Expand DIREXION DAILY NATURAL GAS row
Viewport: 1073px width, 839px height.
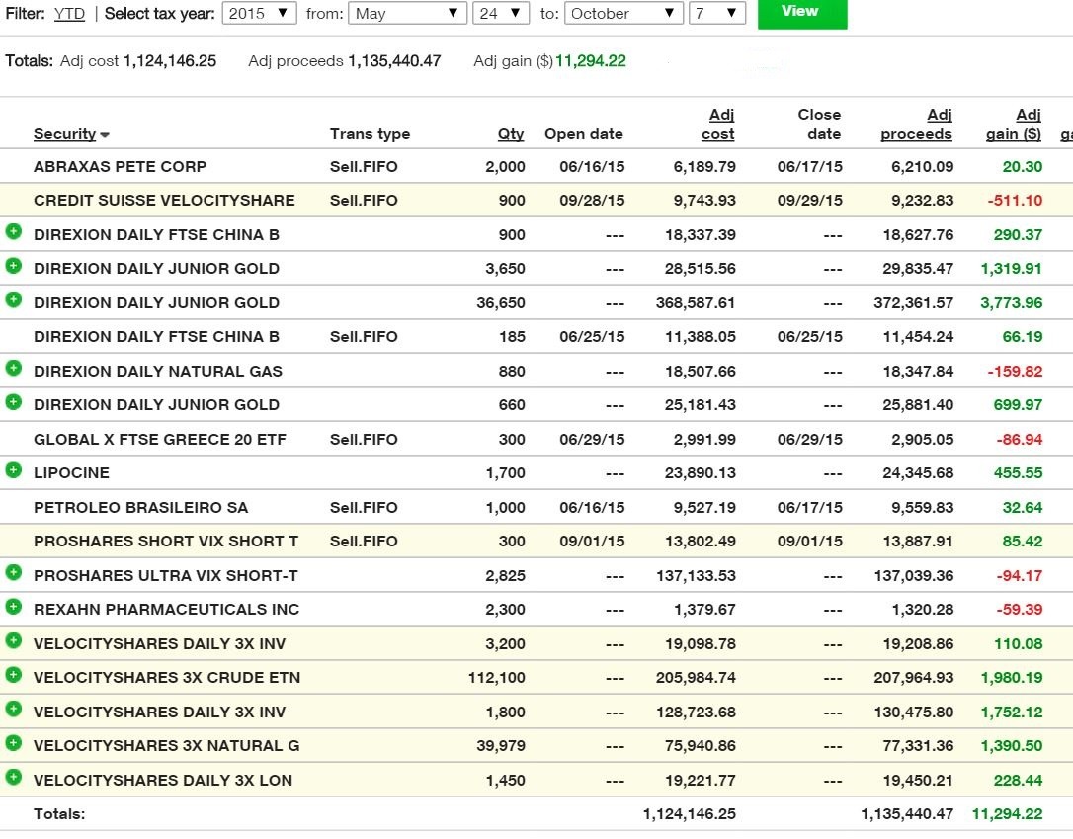click(13, 369)
